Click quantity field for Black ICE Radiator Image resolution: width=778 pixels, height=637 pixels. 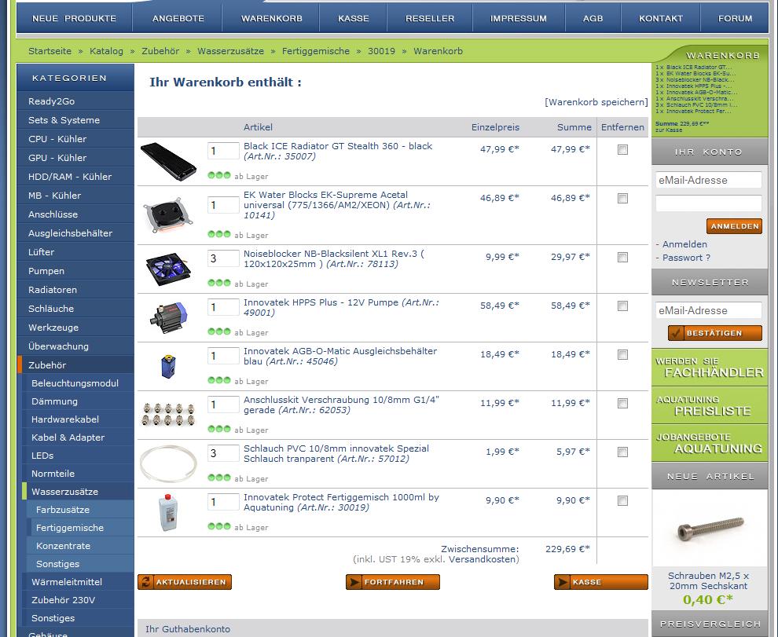pos(223,150)
